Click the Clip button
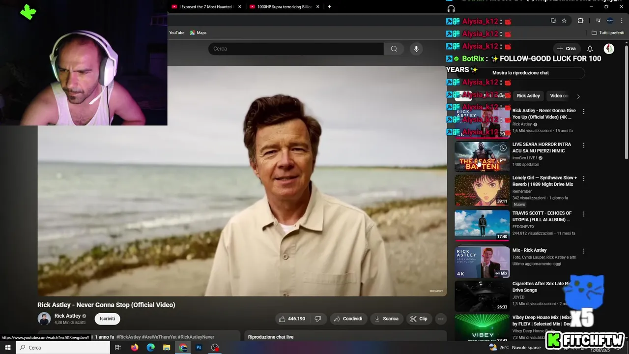Image resolution: width=629 pixels, height=354 pixels. coord(419,319)
